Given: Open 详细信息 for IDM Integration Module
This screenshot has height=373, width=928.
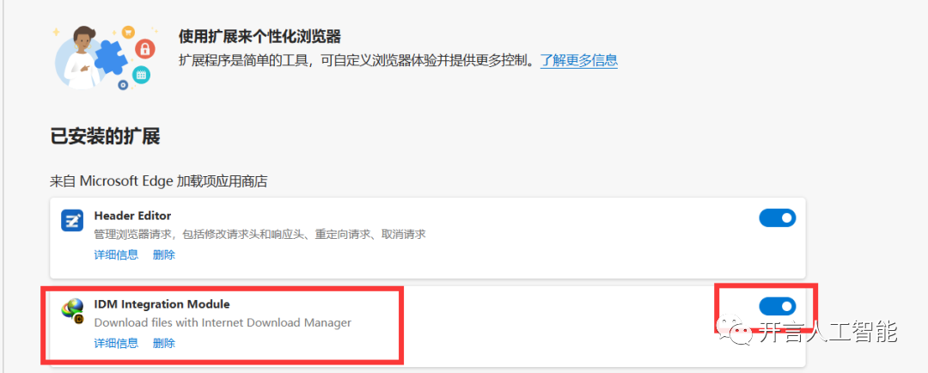Looking at the screenshot, I should 116,343.
